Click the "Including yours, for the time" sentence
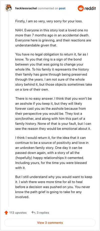This screenshot has height=231, width=100. pyautogui.click(x=51, y=165)
